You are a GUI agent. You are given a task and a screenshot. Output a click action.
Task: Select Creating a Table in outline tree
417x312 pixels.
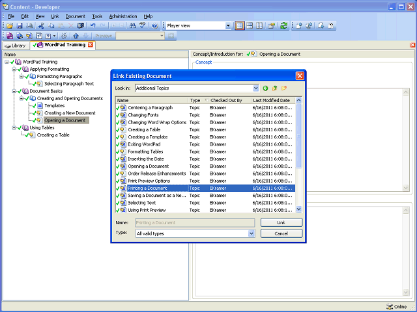pos(53,135)
